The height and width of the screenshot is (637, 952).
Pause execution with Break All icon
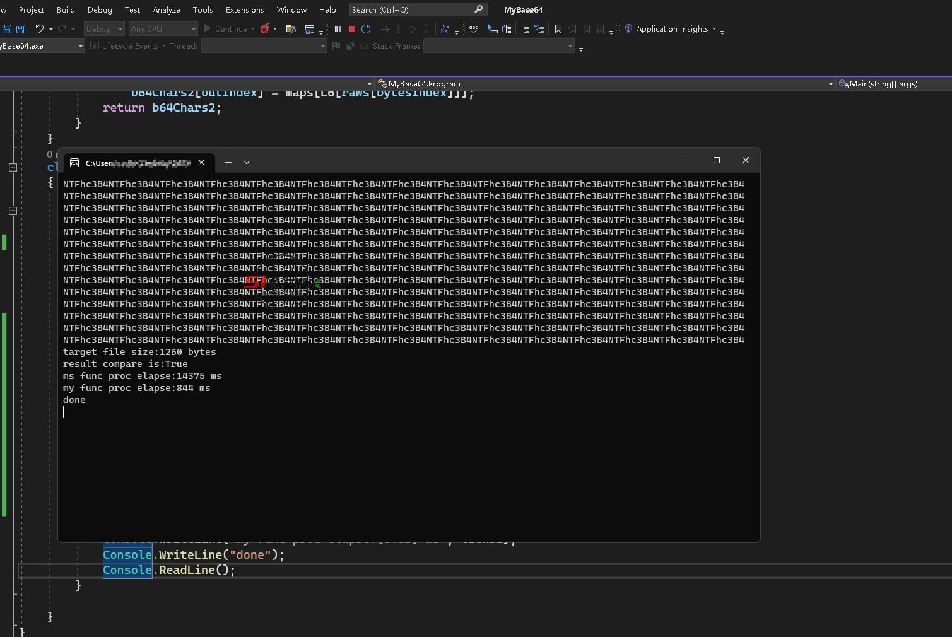(338, 29)
